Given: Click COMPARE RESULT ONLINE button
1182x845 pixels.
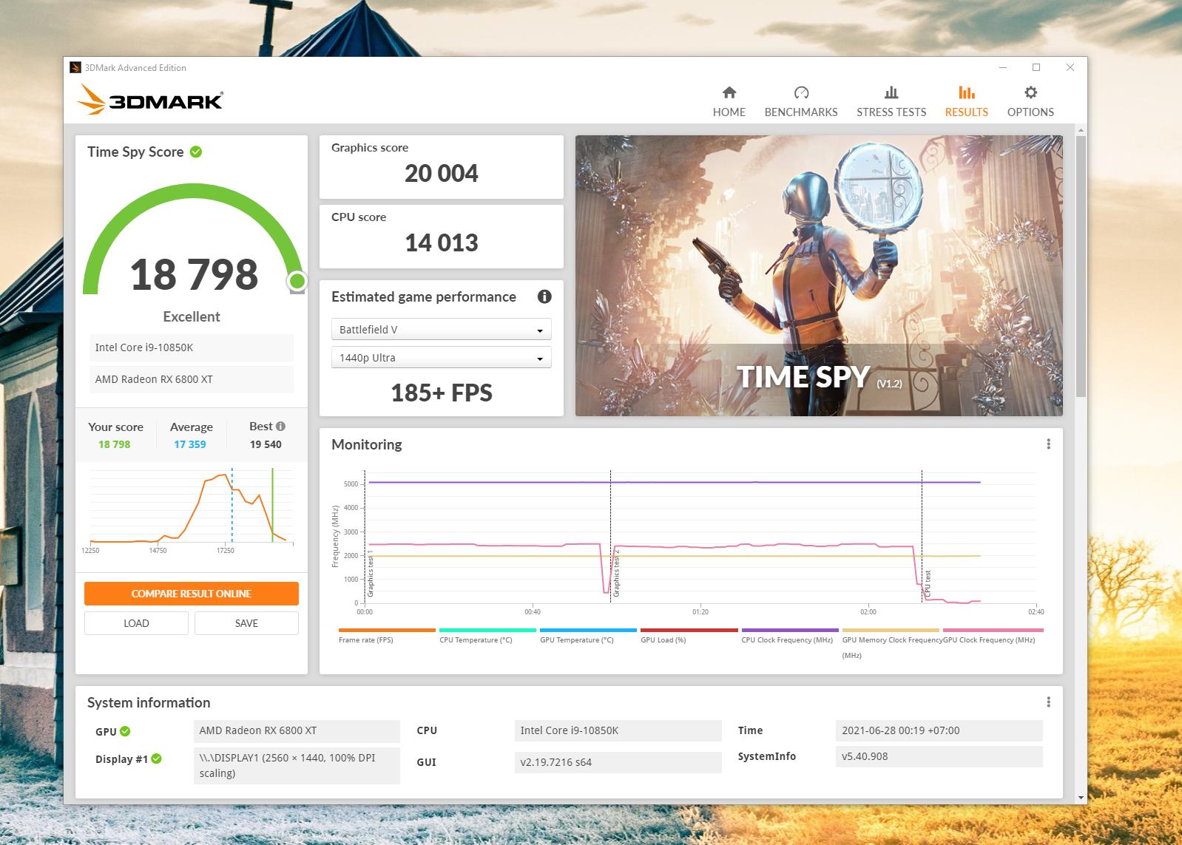Looking at the screenshot, I should pos(192,594).
